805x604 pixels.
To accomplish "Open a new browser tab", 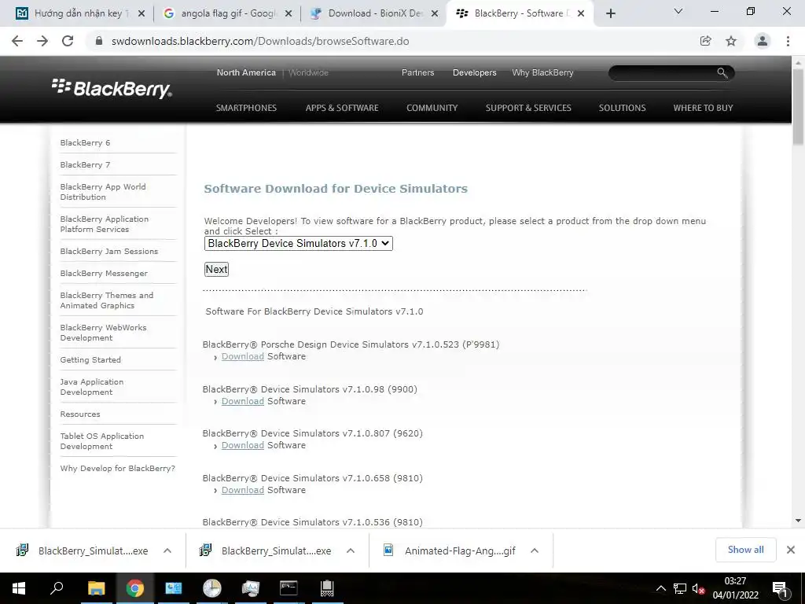I will [x=610, y=13].
